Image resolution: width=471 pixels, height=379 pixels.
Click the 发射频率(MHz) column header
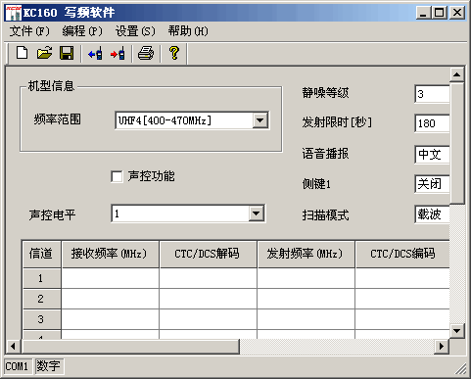pos(306,254)
